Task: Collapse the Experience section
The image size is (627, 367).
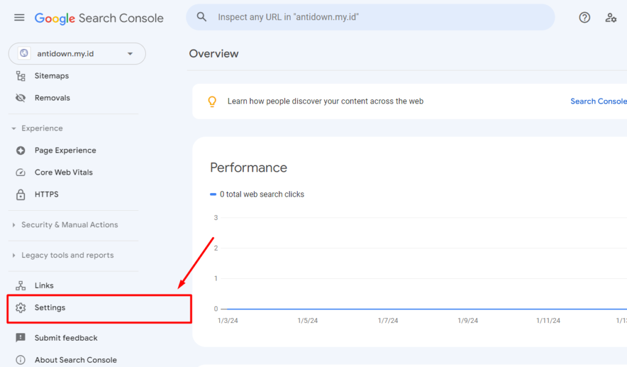Action: coord(15,128)
